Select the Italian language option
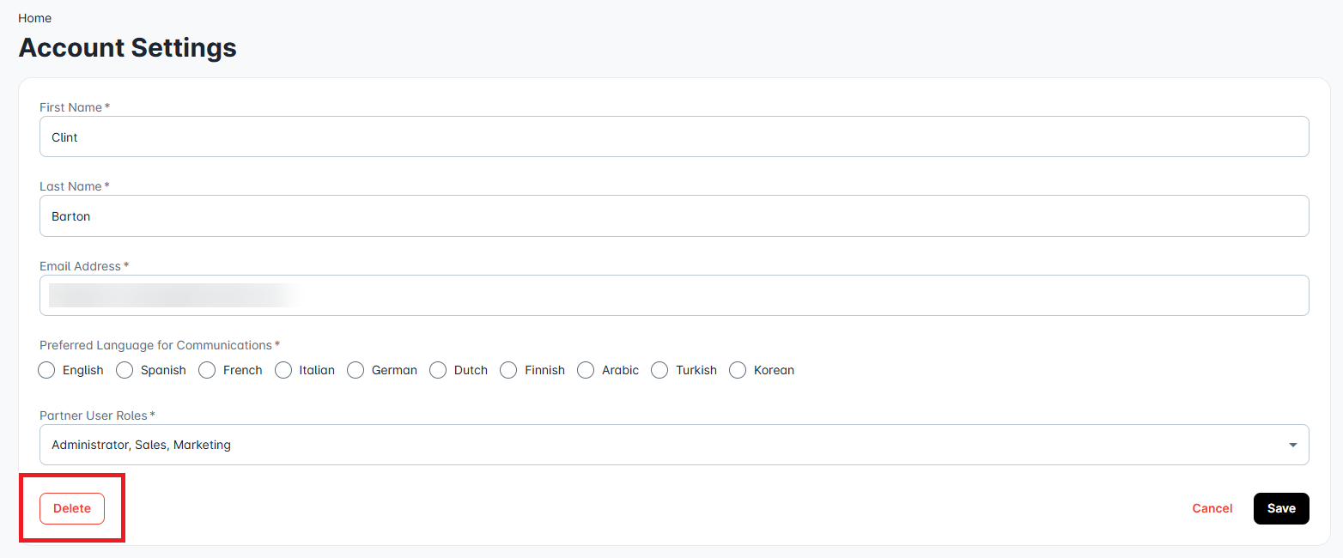Screen dimensions: 1343x558 pyautogui.click(x=284, y=370)
